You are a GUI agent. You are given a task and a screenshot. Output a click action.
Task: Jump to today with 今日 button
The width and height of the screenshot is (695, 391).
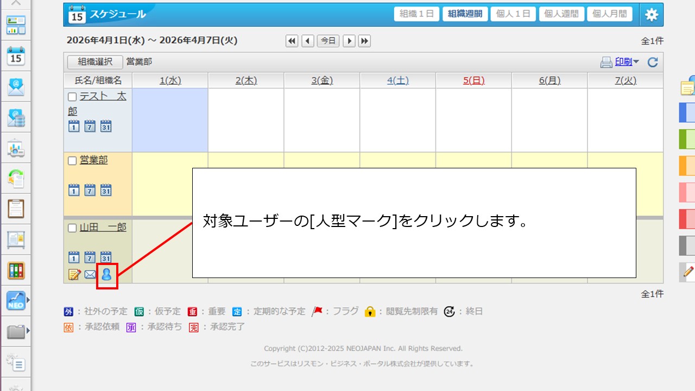click(x=328, y=41)
